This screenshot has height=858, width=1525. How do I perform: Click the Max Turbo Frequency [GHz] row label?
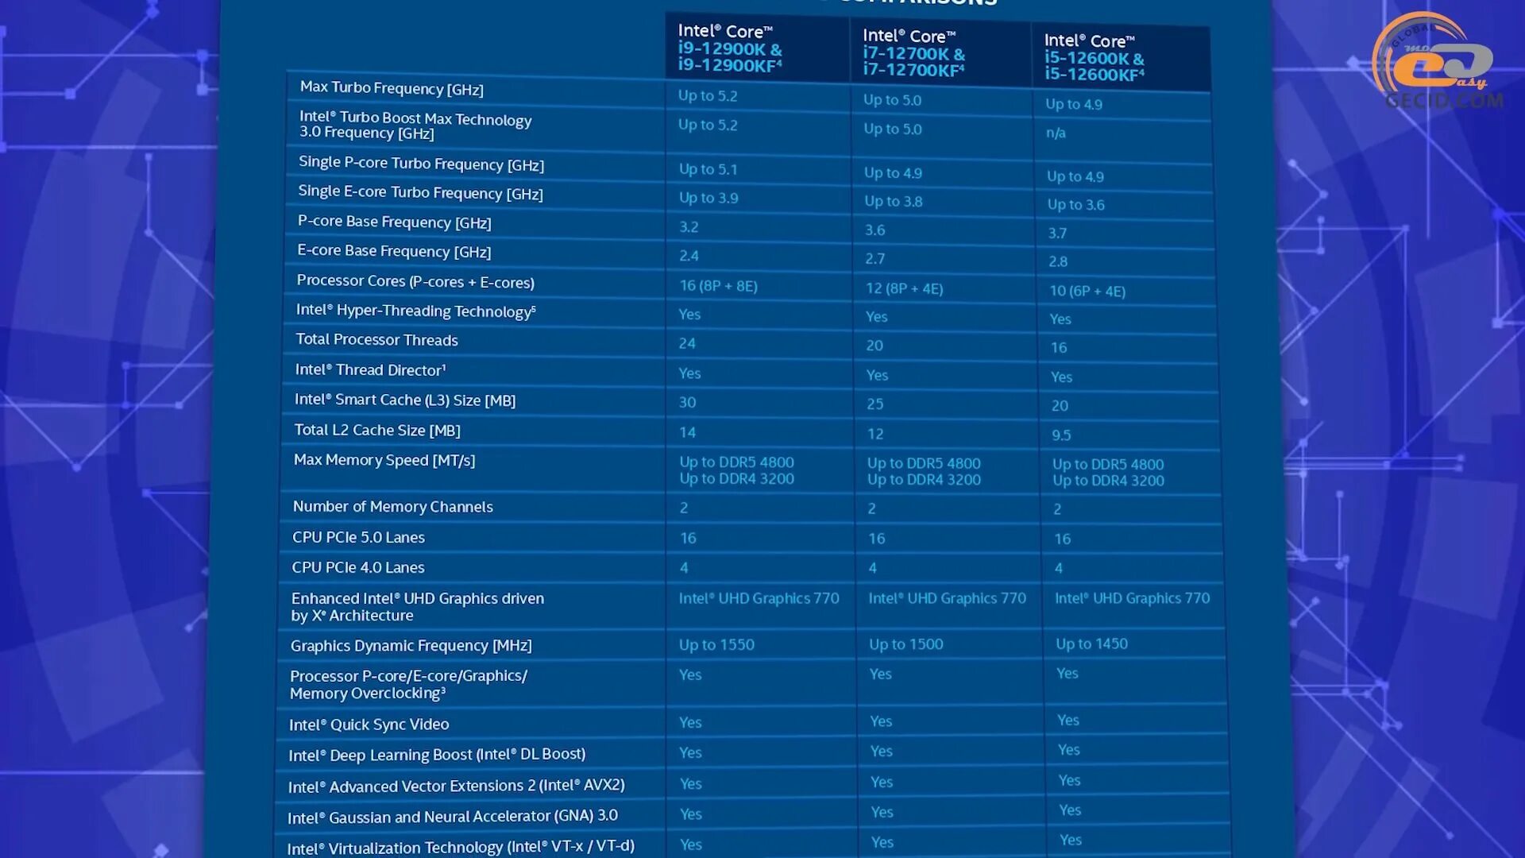click(392, 88)
